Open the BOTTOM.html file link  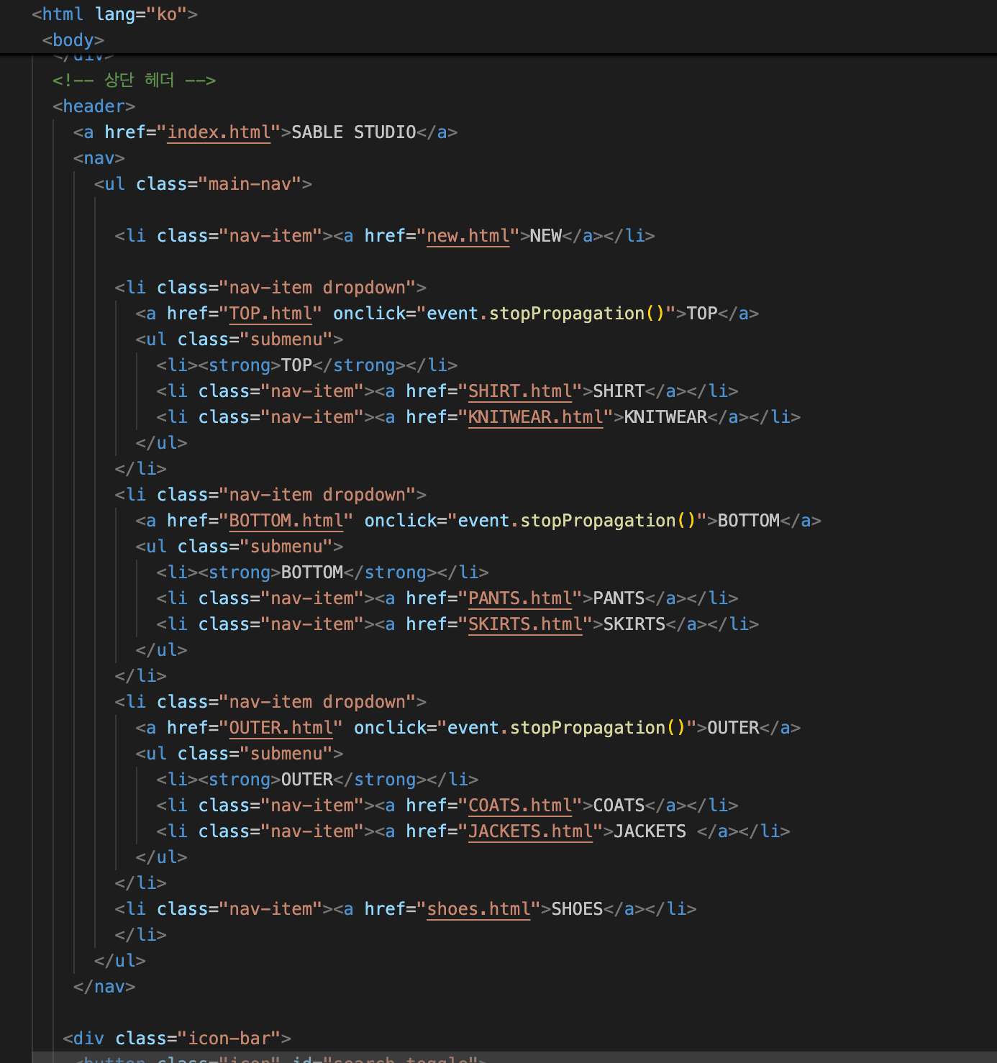pos(286,521)
